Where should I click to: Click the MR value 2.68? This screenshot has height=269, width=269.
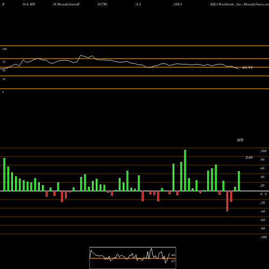pos(249,158)
